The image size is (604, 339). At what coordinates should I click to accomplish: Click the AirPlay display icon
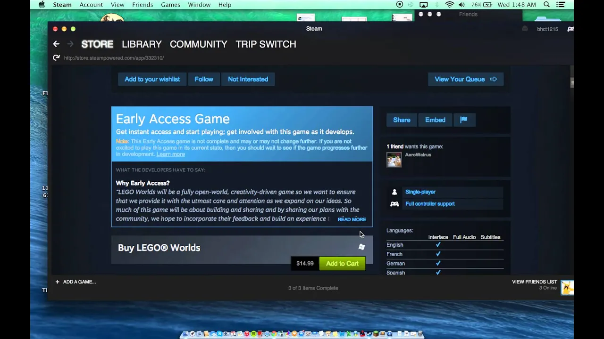pyautogui.click(x=424, y=5)
